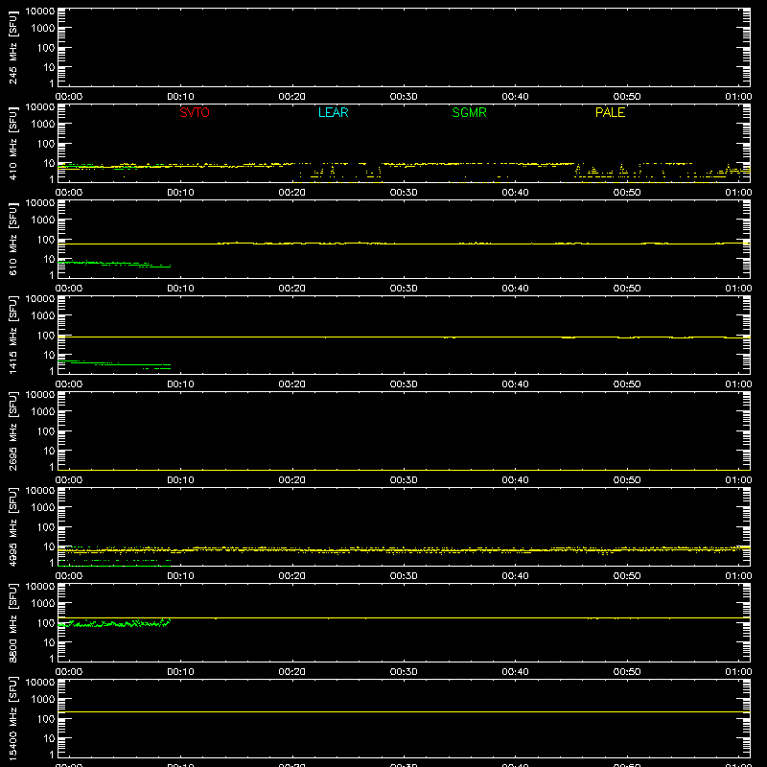Viewport: 767px width, 767px height.
Task: Click the 1000 tick label of 610 MHz panel
Action: click(43, 221)
